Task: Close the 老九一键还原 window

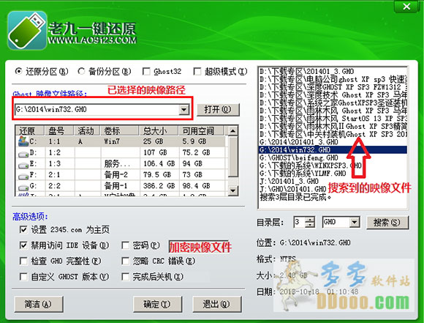Action: [x=406, y=7]
